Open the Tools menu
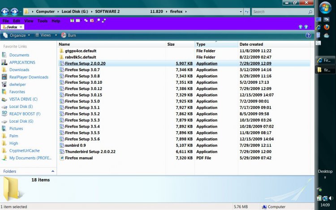Image resolution: width=336 pixels, height=210 pixels. [43, 21]
